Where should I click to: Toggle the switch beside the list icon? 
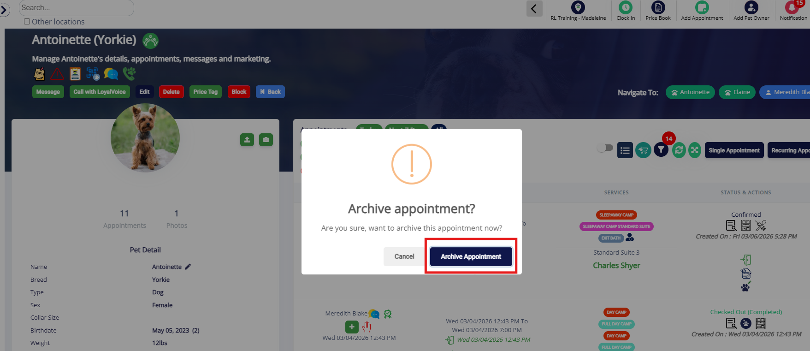605,148
